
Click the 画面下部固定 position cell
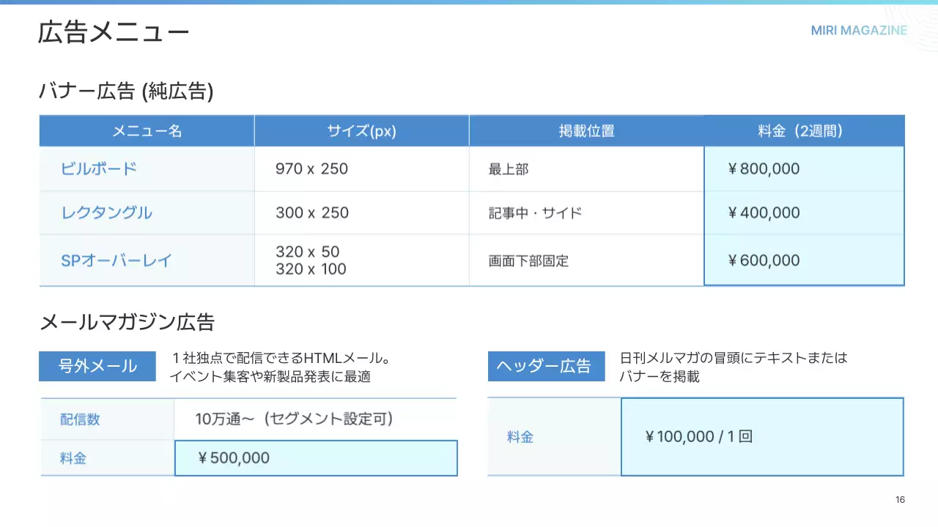pos(528,261)
